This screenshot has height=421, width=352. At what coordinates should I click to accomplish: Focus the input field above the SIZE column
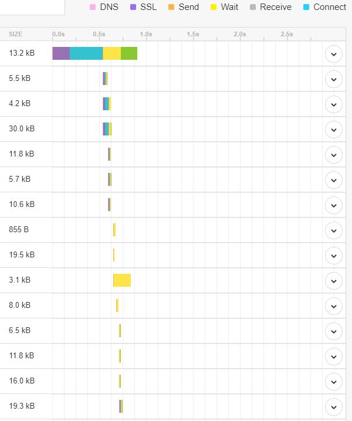(32, 6)
